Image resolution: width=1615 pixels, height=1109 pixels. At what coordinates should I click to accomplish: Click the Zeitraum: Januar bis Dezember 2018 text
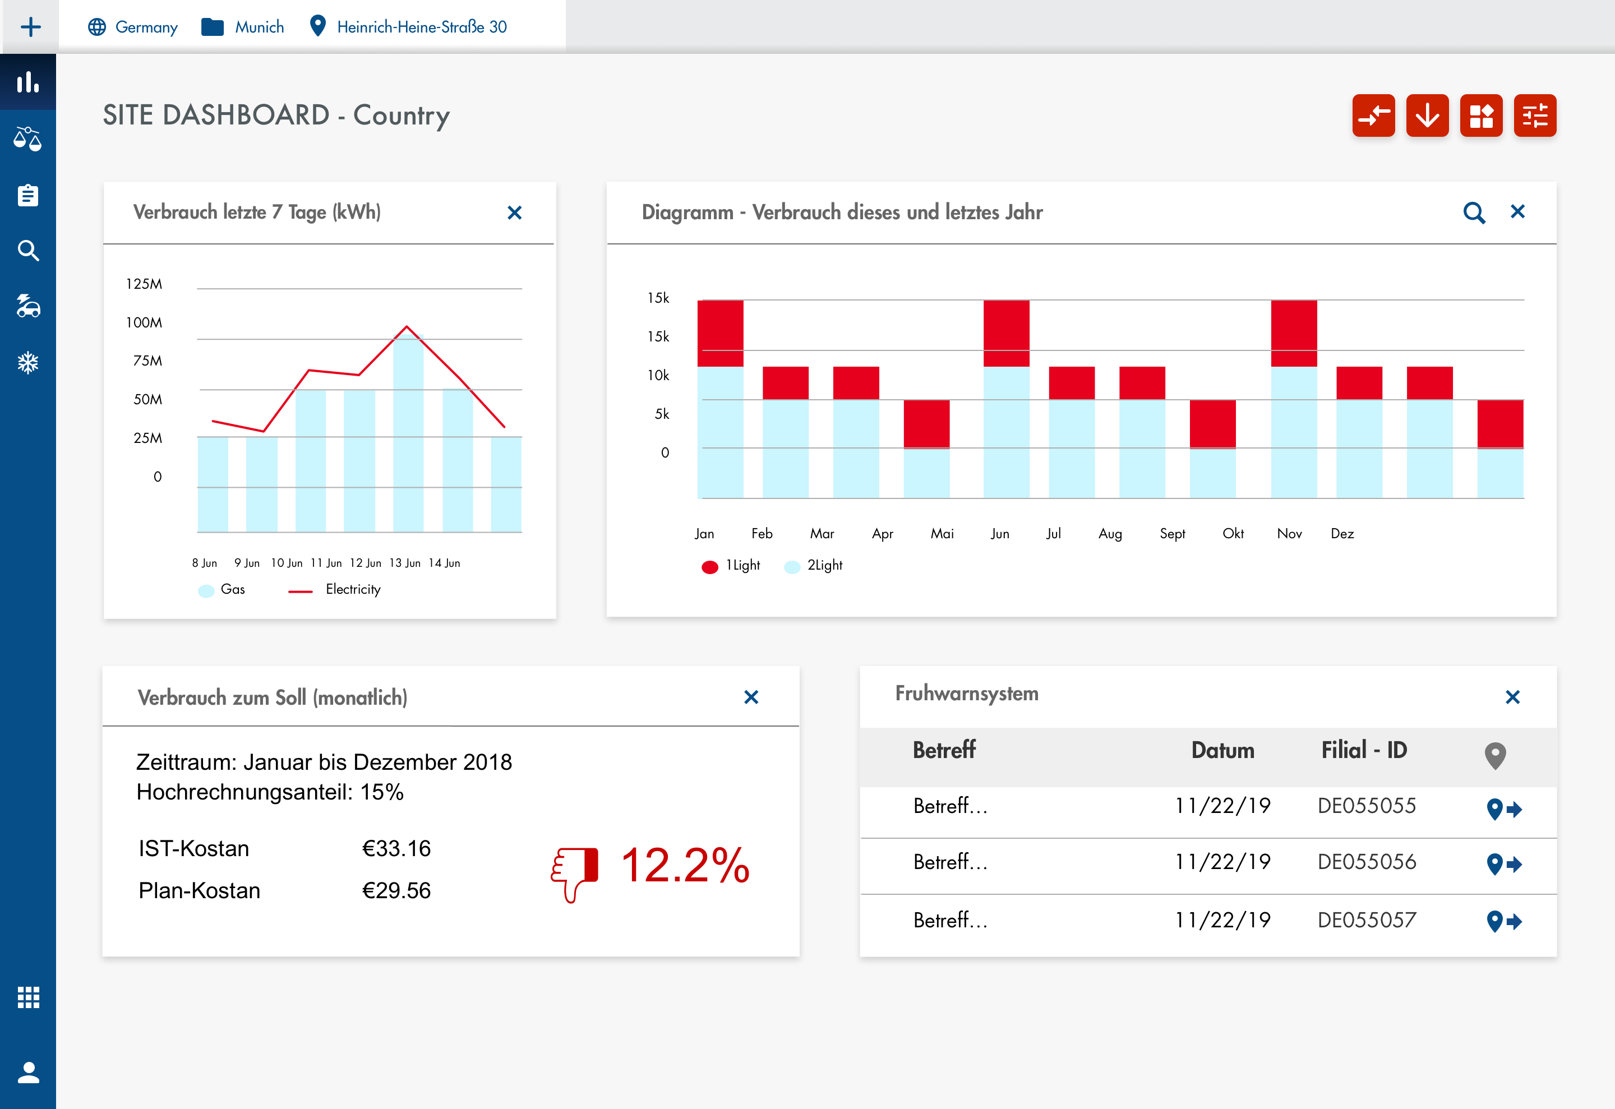[x=324, y=763]
